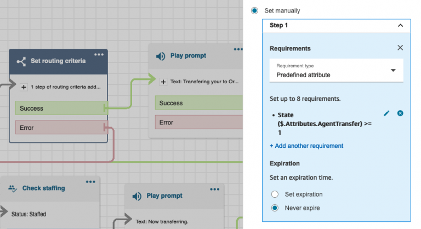The height and width of the screenshot is (229, 421).
Task: Edit the State requirement with pencil icon
Action: point(386,113)
